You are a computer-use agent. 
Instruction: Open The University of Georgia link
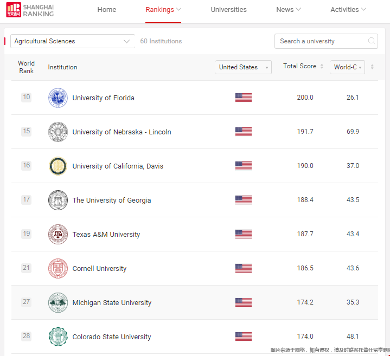point(112,200)
